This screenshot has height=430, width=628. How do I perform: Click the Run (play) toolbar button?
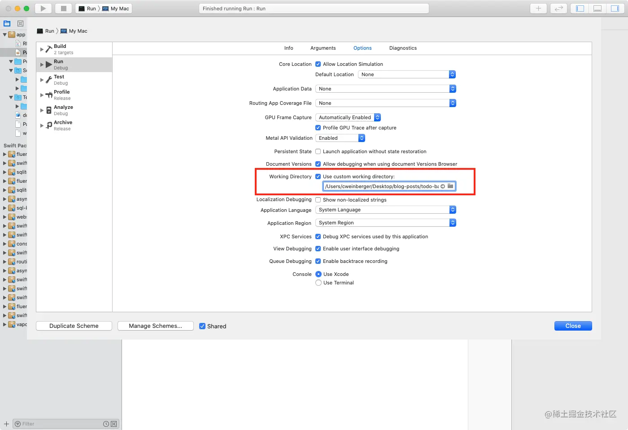43,9
